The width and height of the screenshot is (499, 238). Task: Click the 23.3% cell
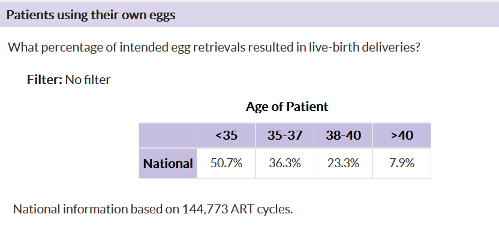344,164
